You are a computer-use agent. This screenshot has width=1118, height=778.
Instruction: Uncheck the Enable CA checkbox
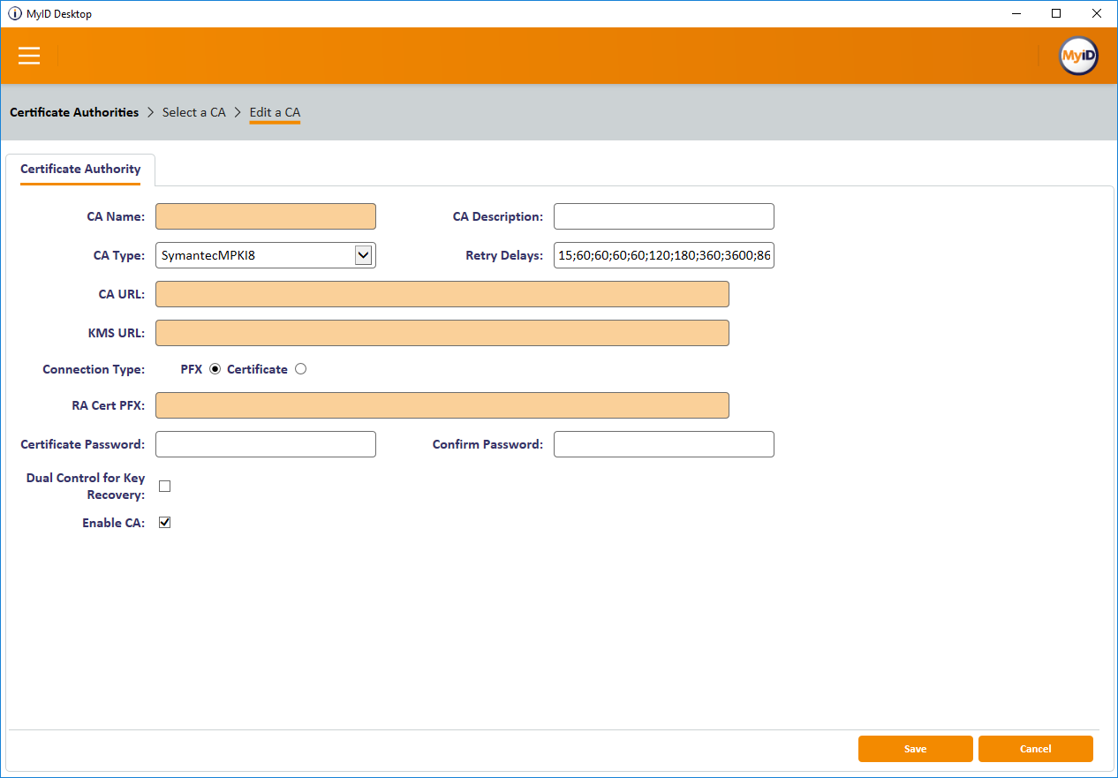164,523
